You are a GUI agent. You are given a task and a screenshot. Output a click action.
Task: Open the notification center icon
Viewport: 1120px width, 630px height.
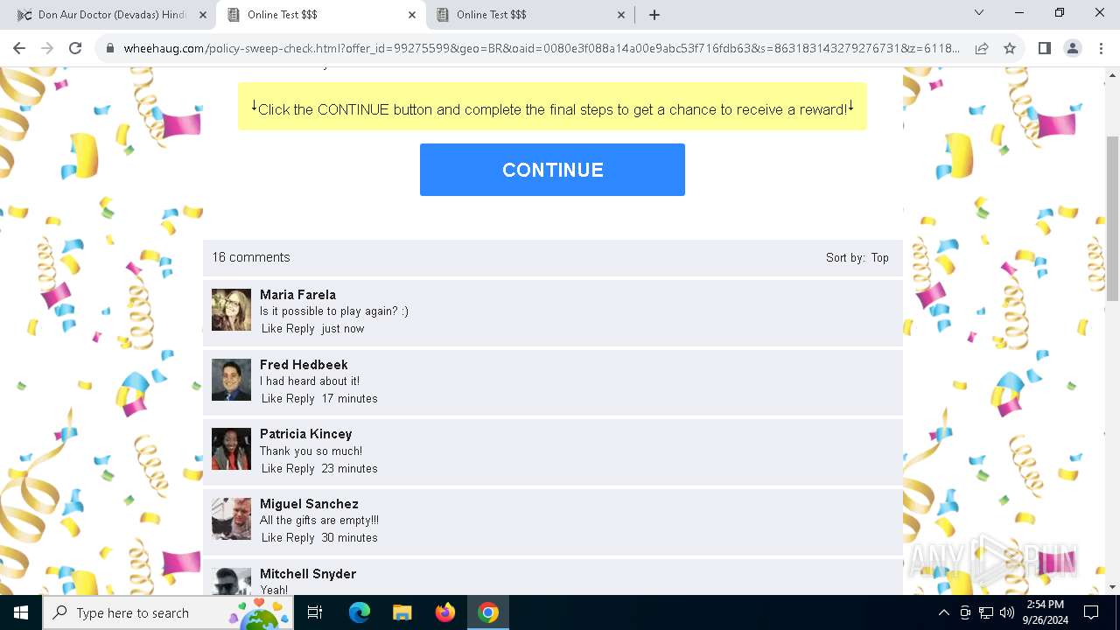[1091, 612]
